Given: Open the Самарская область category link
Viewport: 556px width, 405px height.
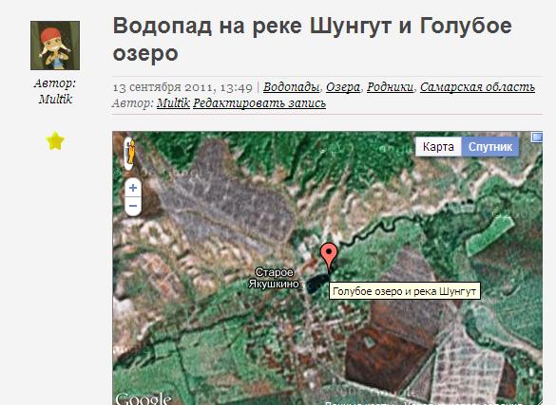Looking at the screenshot, I should (477, 87).
